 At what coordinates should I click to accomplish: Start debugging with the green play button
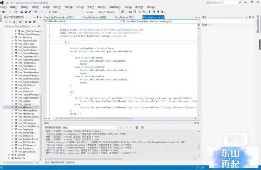[50, 12]
